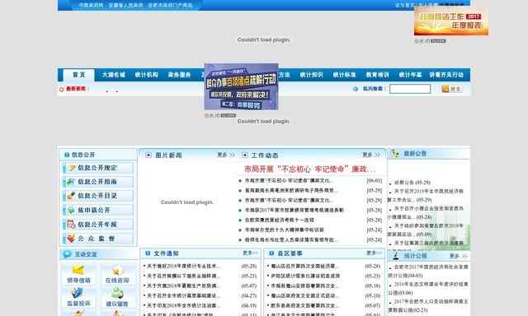The width and height of the screenshot is (528, 316).
Task: Open the 建议留言 person icon
Action: tap(117, 293)
